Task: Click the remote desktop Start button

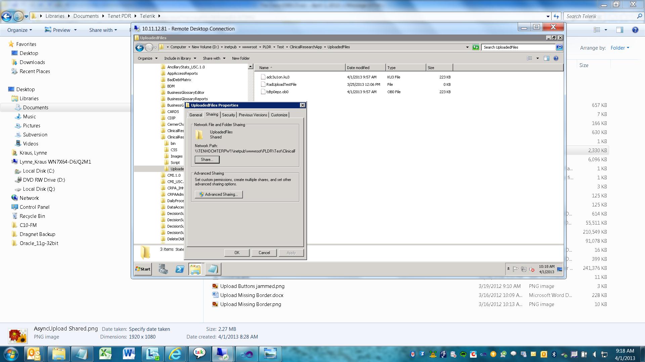Action: click(x=143, y=269)
